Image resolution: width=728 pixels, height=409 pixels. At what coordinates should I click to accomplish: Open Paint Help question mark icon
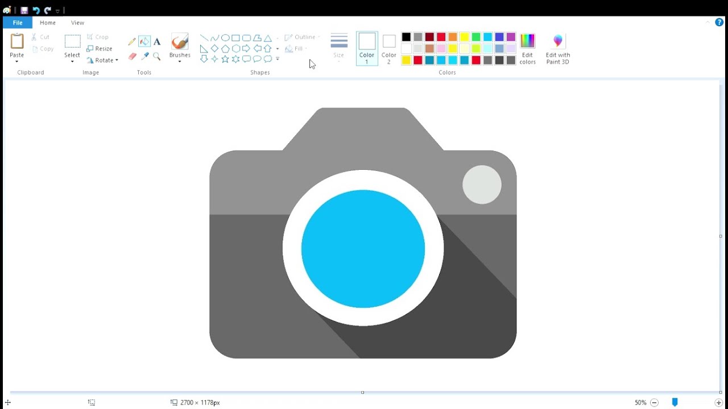[719, 23]
